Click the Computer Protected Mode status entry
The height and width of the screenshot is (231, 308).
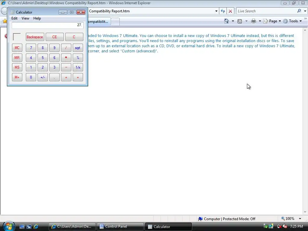point(227,219)
